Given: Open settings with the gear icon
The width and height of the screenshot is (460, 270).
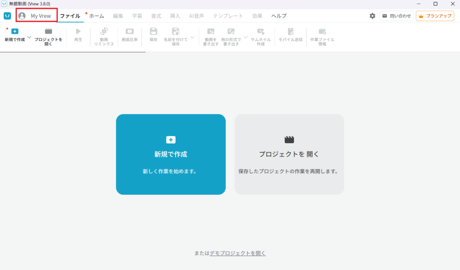Looking at the screenshot, I should (372, 16).
